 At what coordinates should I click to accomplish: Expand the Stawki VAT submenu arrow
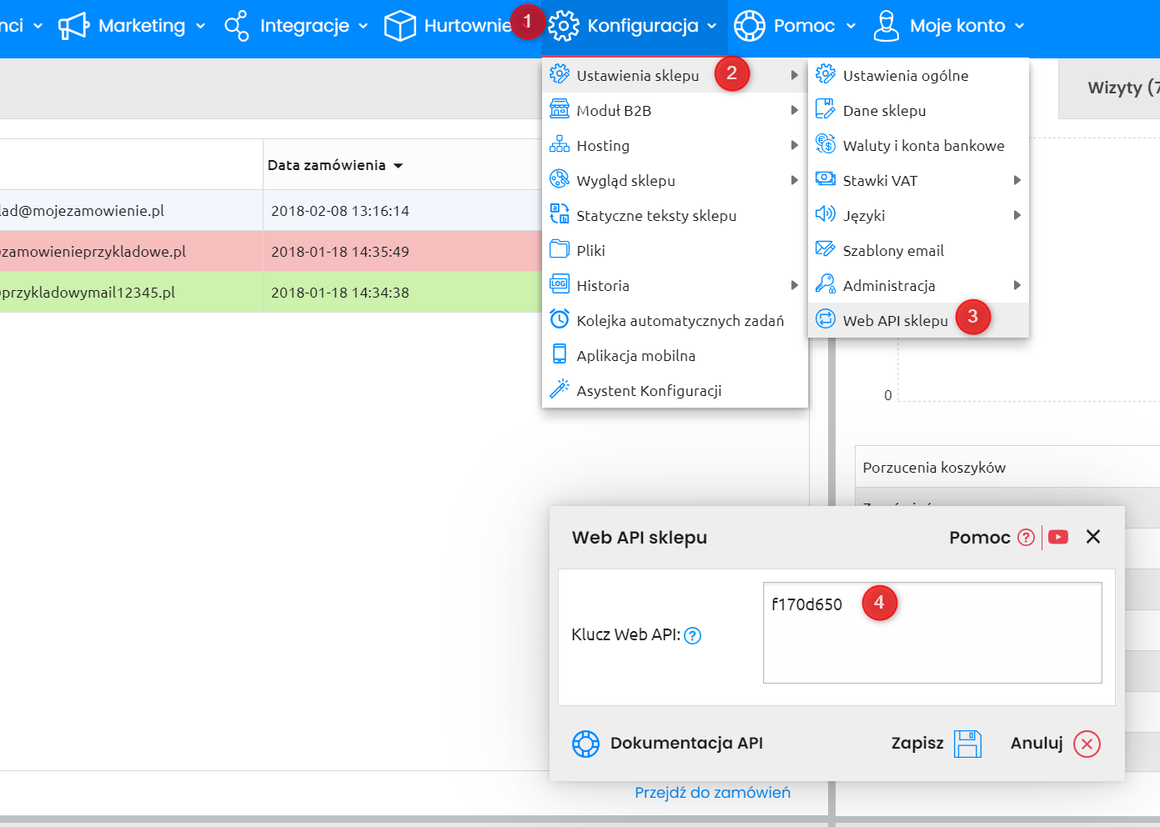click(x=1017, y=180)
